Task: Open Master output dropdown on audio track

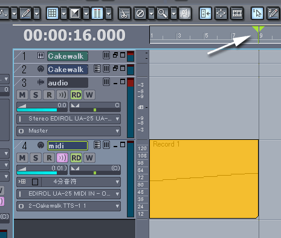Action: (x=69, y=131)
